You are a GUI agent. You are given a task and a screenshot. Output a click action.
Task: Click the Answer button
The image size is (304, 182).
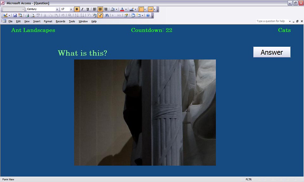tap(272, 52)
